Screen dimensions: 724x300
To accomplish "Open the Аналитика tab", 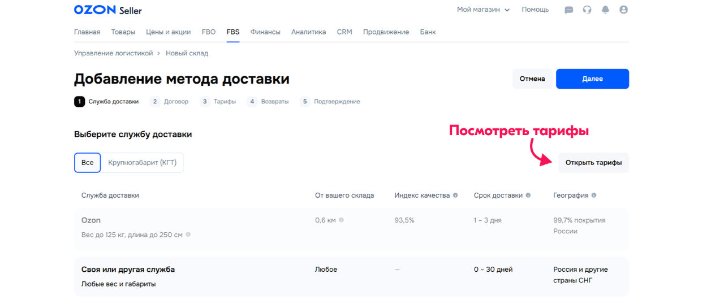I will click(x=308, y=32).
